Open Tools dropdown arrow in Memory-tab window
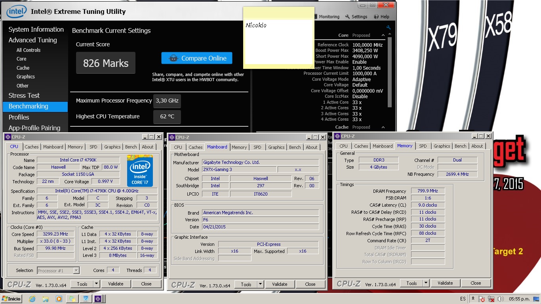This screenshot has width=541, height=304. click(x=426, y=283)
